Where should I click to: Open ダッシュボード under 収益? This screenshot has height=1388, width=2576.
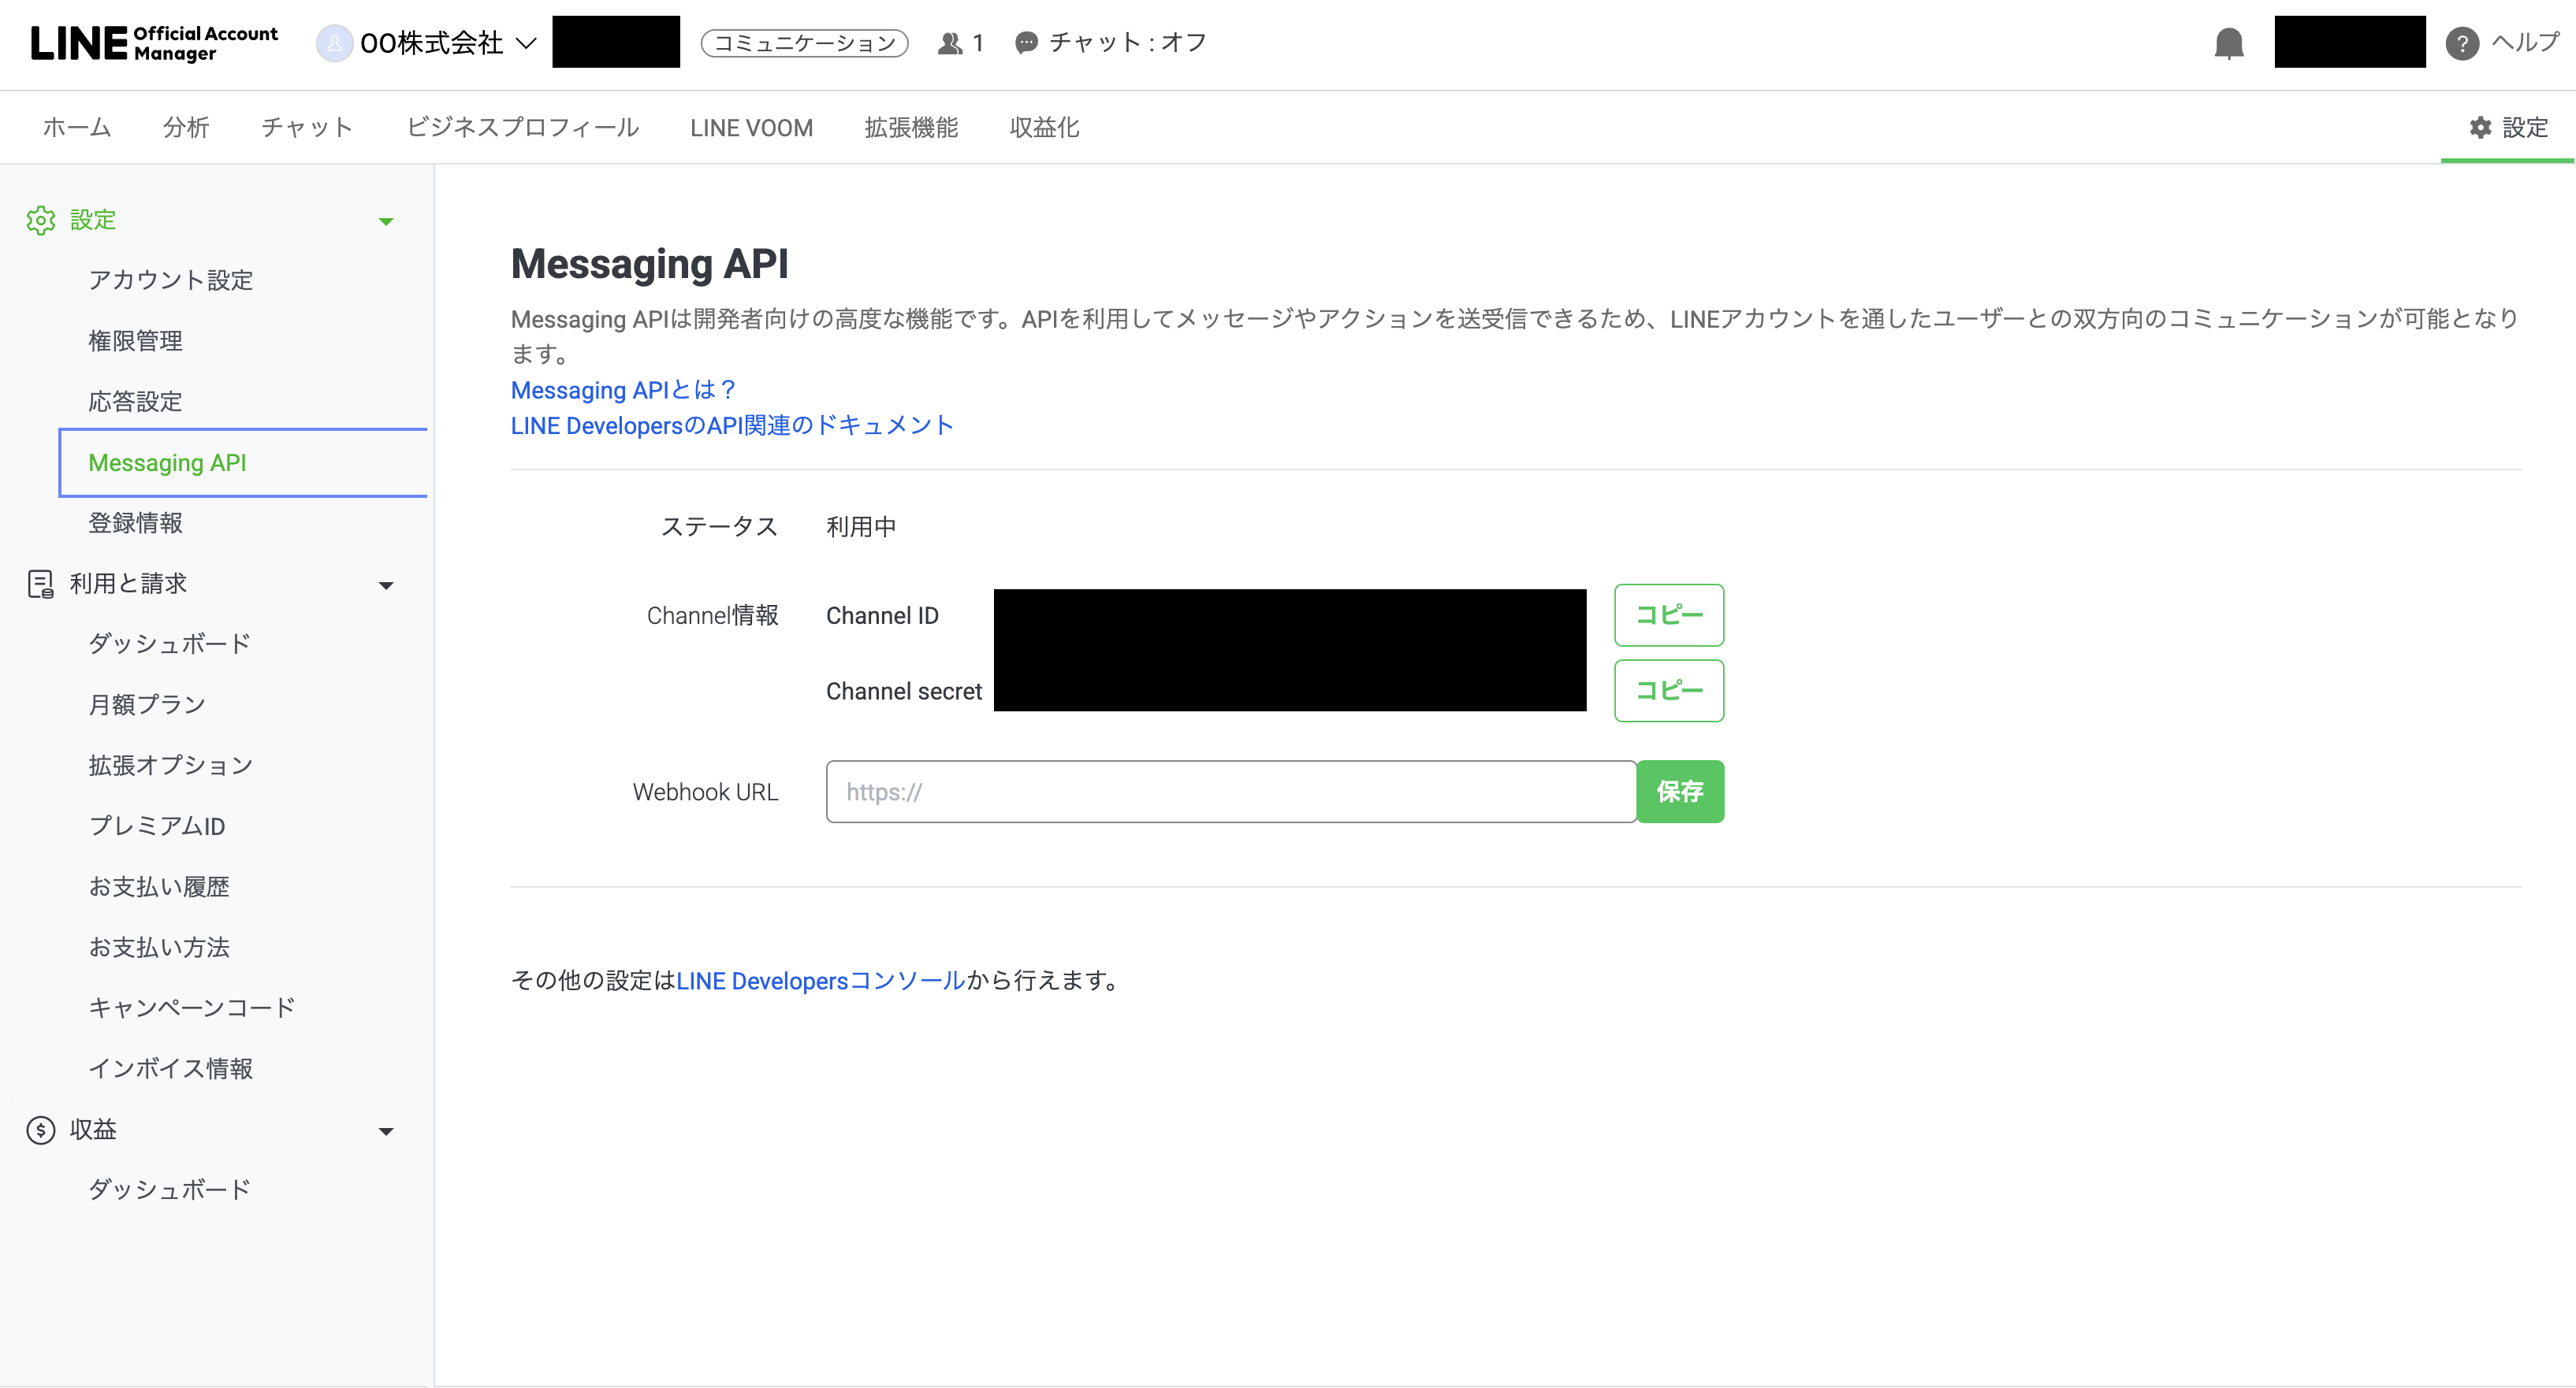(170, 1189)
